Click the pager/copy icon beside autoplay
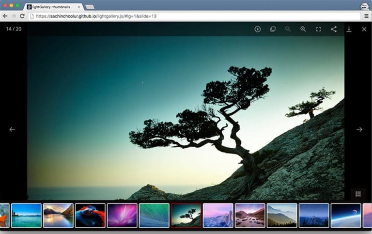The width and height of the screenshot is (372, 234). coord(273,29)
